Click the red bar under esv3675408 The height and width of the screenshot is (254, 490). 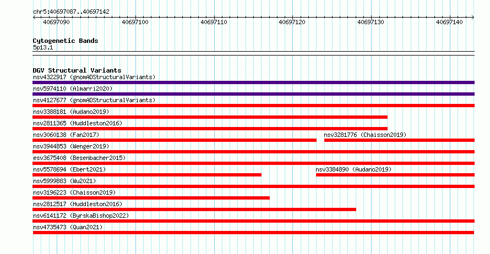(x=253, y=163)
